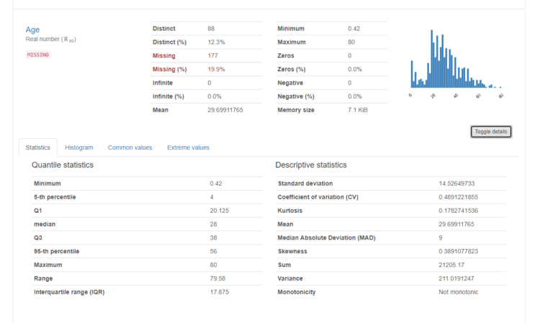
Task: Select the Not monotonic value
Action: [x=458, y=292]
